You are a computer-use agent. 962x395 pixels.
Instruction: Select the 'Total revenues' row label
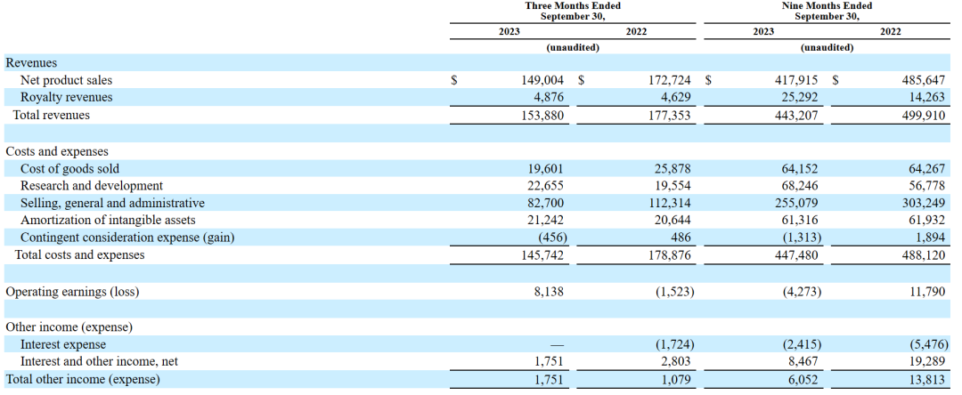coord(52,115)
